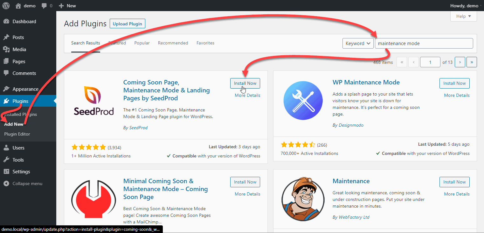The image size is (484, 233).
Task: Click the Tools wrench icon
Action: (x=6, y=160)
